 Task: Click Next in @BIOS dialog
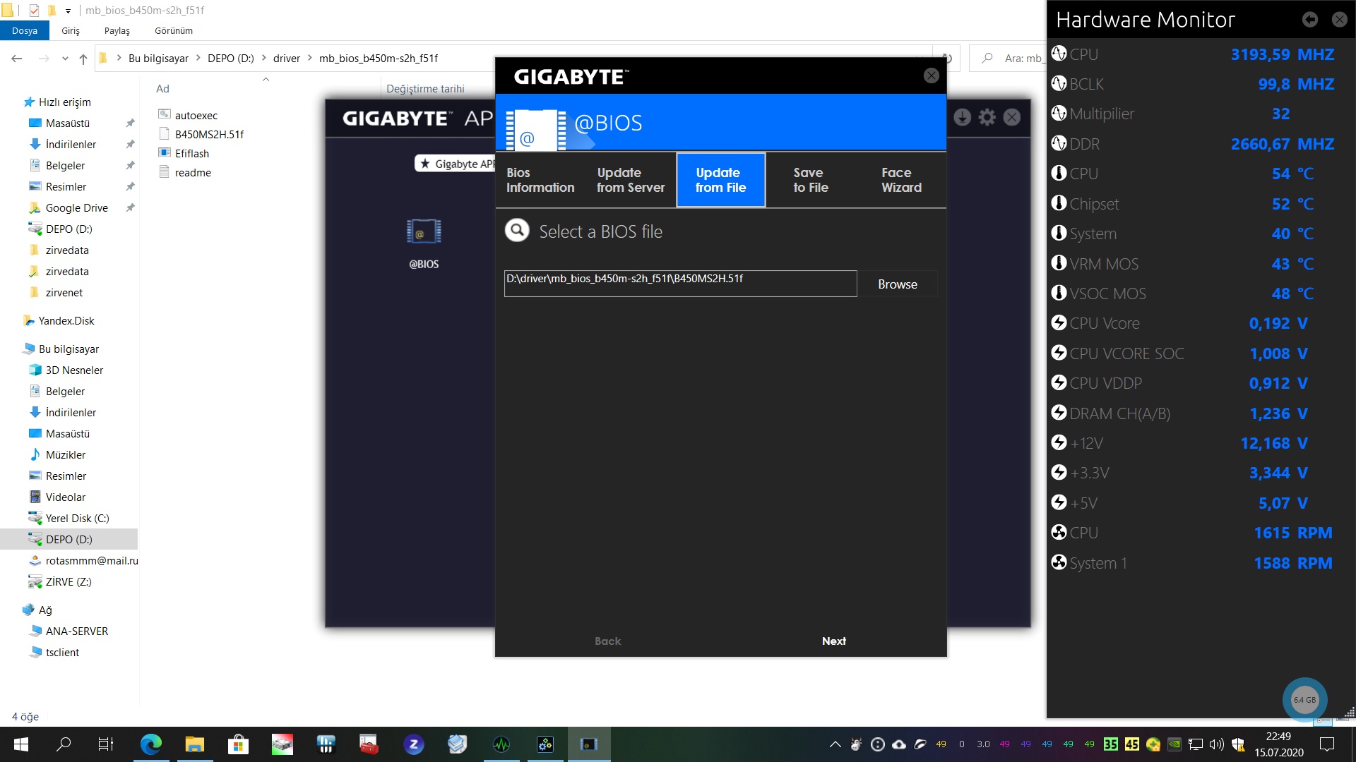[833, 641]
